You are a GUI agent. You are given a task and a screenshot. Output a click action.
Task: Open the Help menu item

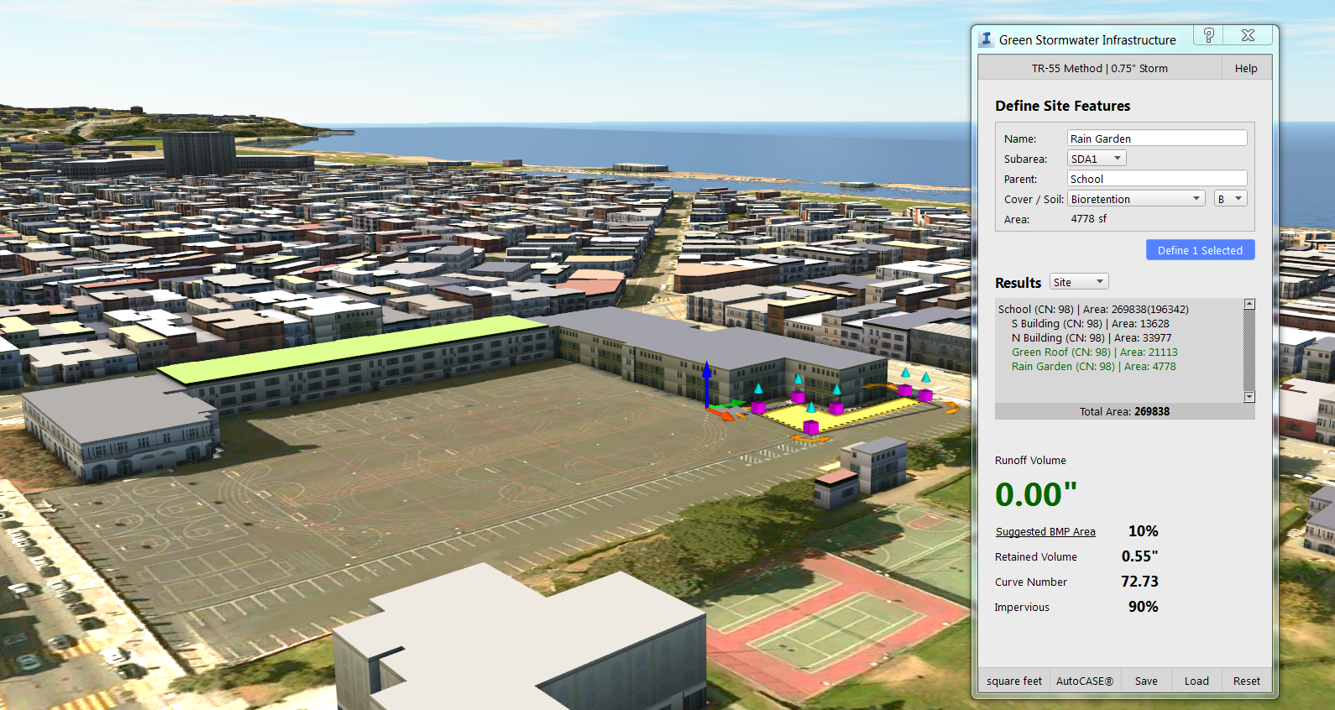click(x=1246, y=68)
